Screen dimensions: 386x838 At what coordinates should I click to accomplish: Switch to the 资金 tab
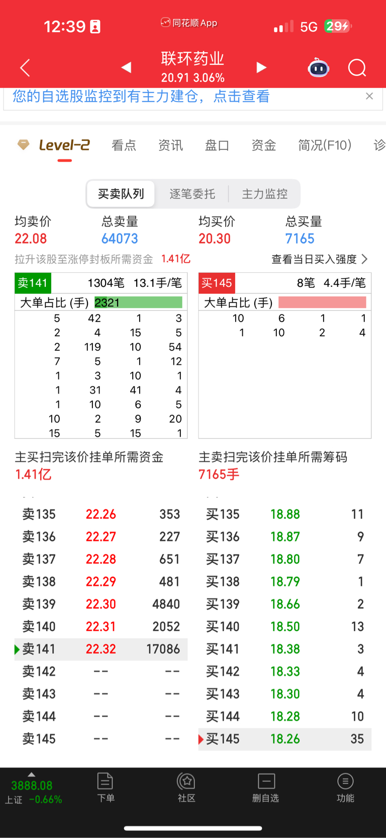click(x=264, y=145)
